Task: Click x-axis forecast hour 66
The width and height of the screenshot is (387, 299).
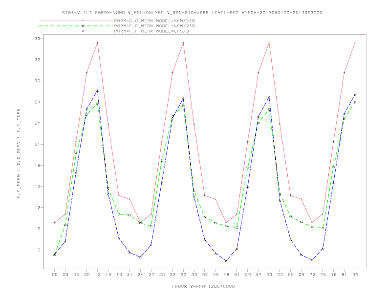Action: 291,275
